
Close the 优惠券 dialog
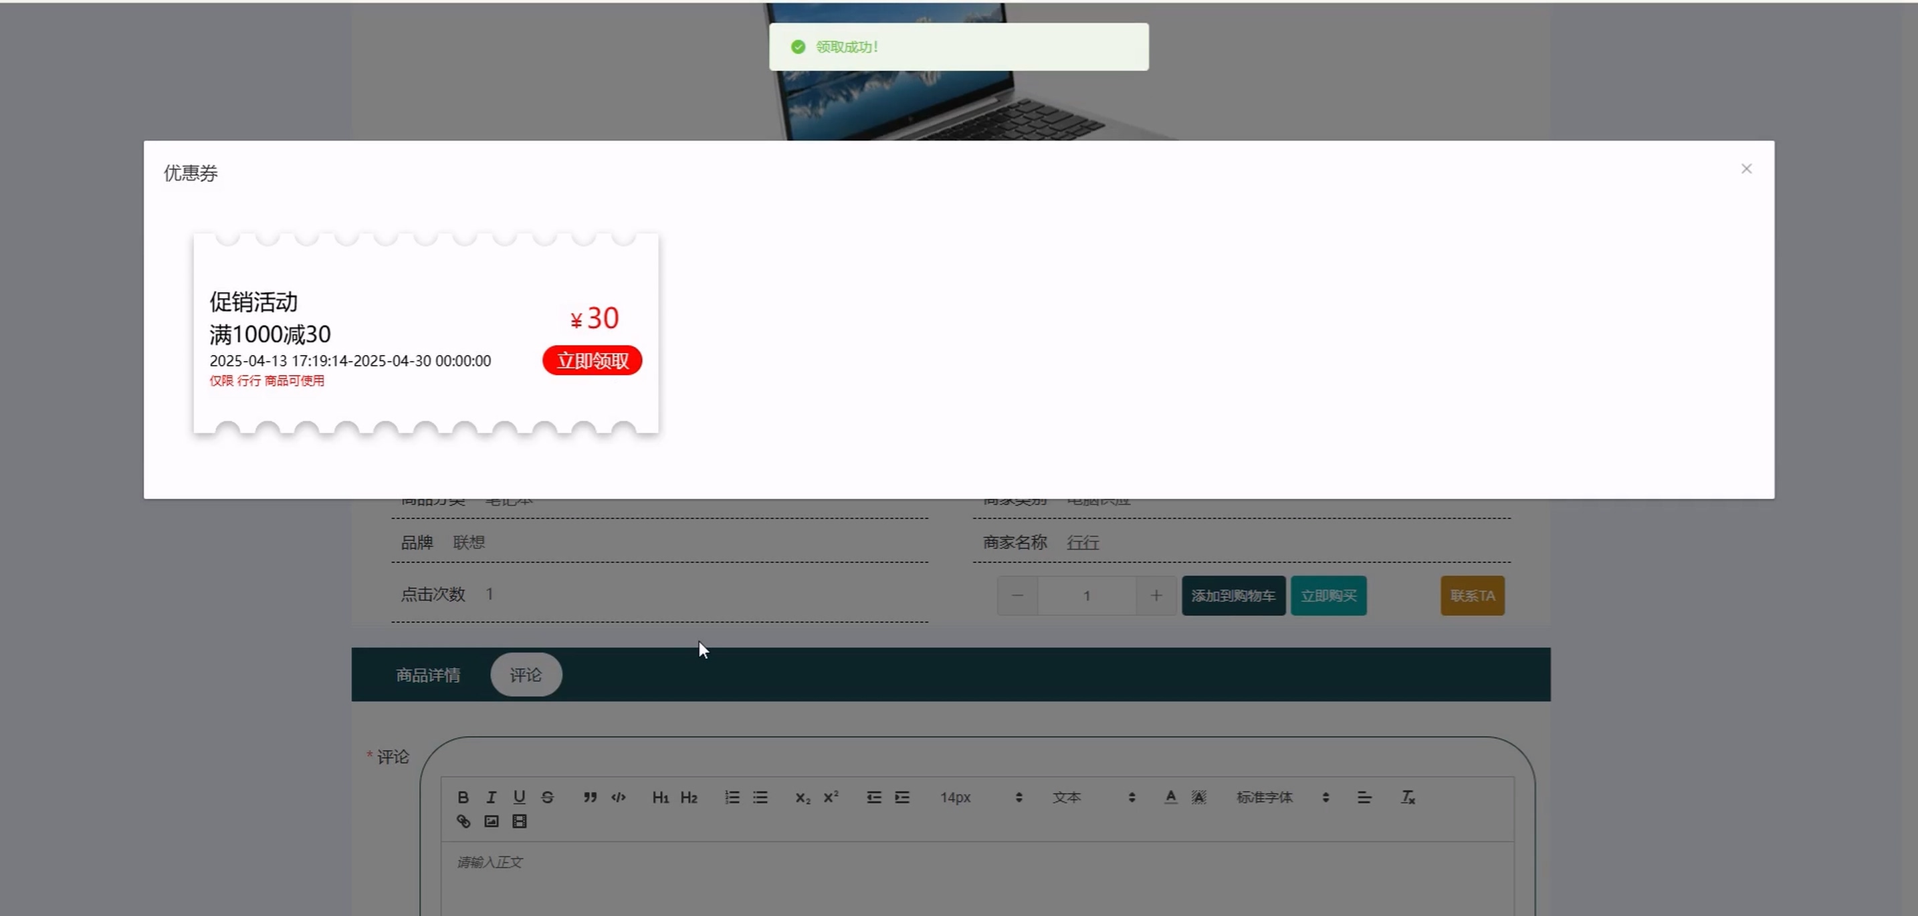point(1746,169)
